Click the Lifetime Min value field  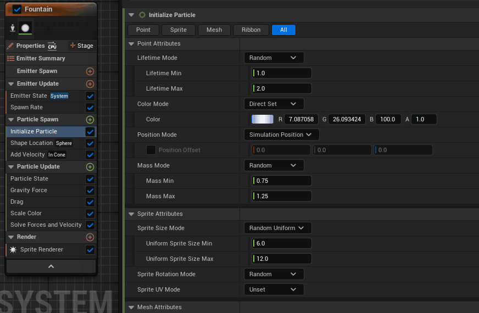[x=281, y=73]
